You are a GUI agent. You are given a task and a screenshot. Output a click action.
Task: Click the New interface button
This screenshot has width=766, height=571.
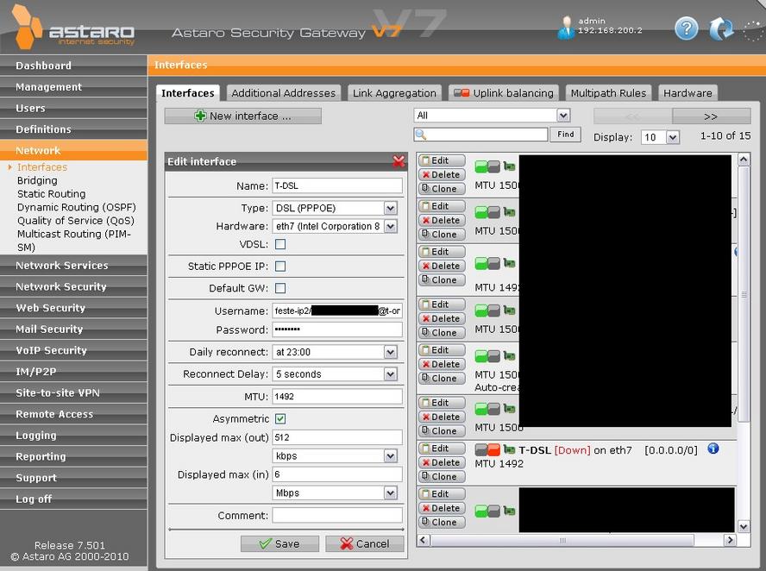coord(242,116)
